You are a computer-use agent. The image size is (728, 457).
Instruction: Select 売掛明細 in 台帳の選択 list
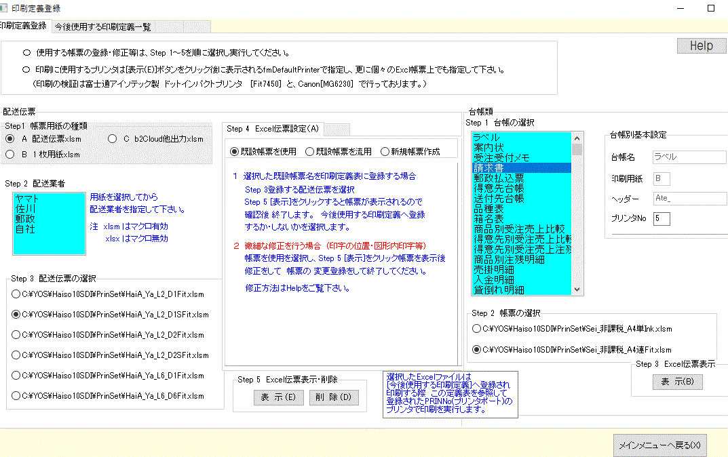pos(521,270)
